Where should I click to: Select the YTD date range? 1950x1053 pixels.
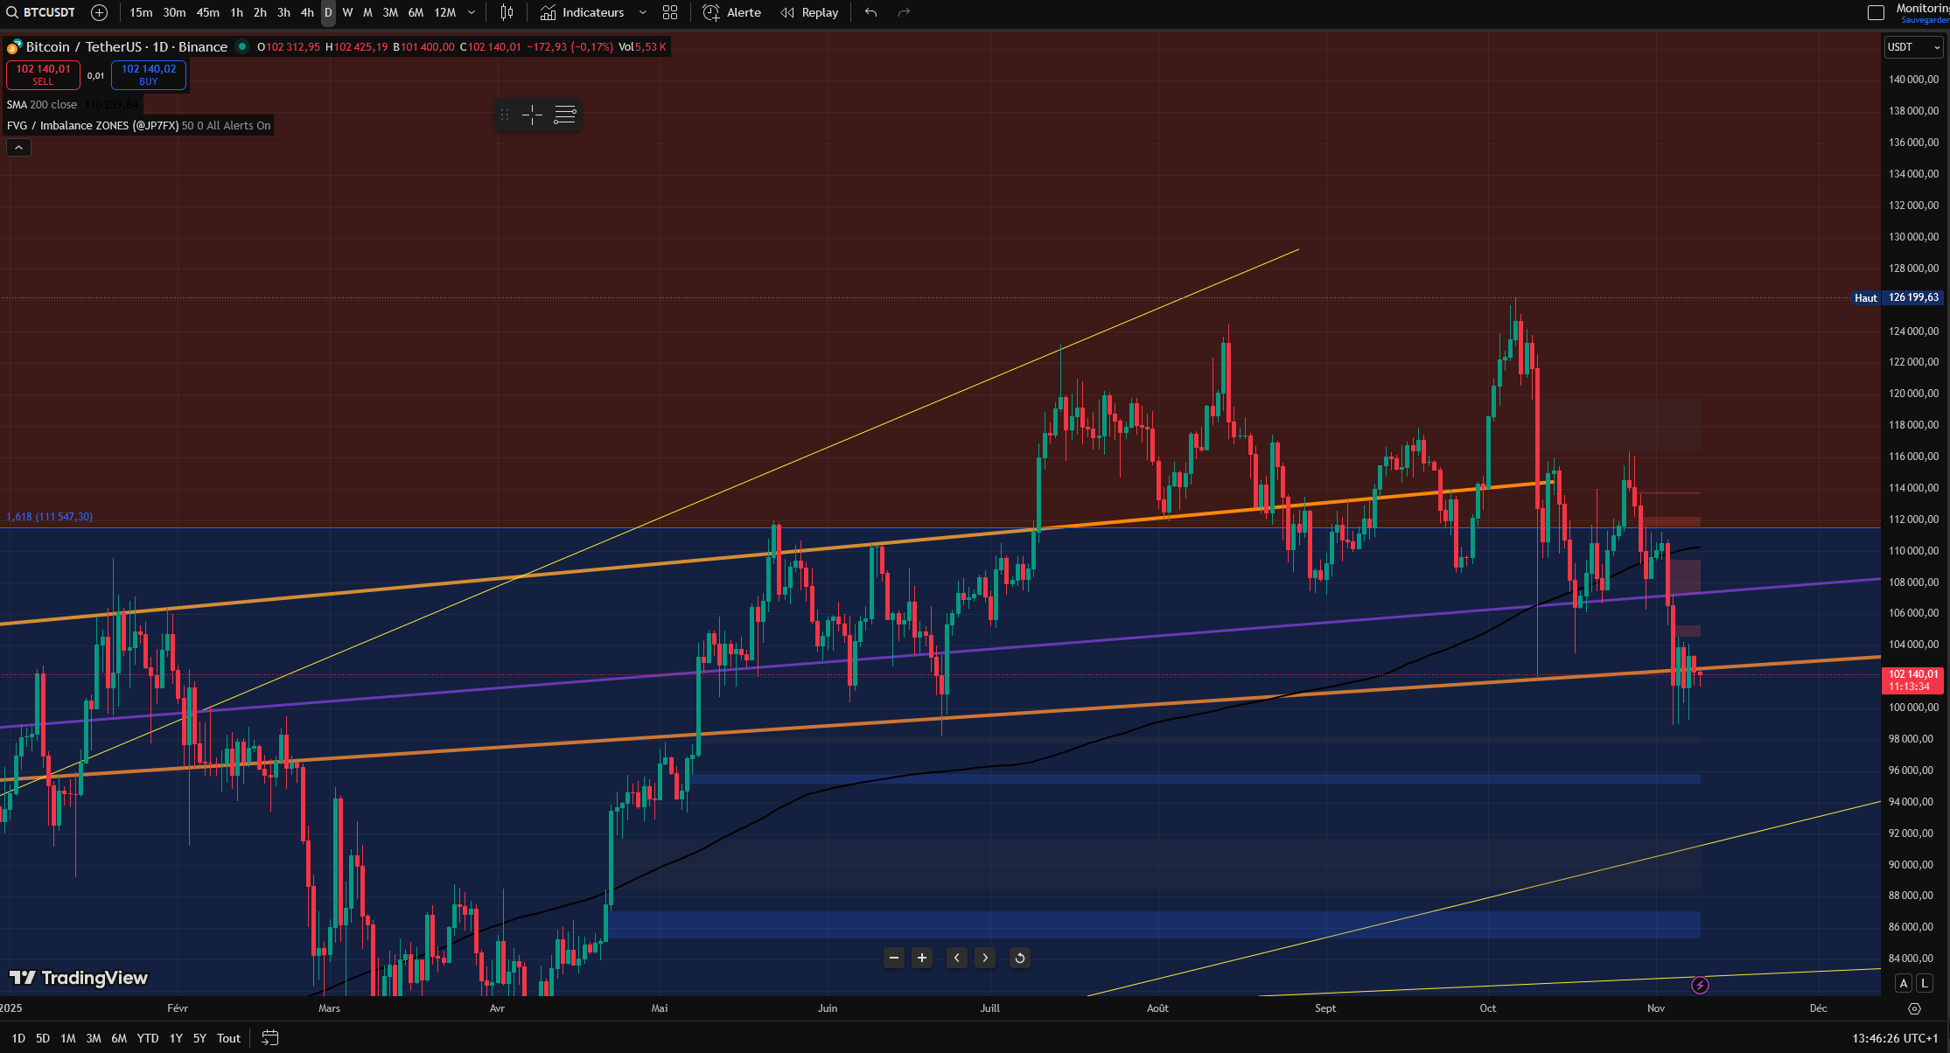[x=148, y=1038]
